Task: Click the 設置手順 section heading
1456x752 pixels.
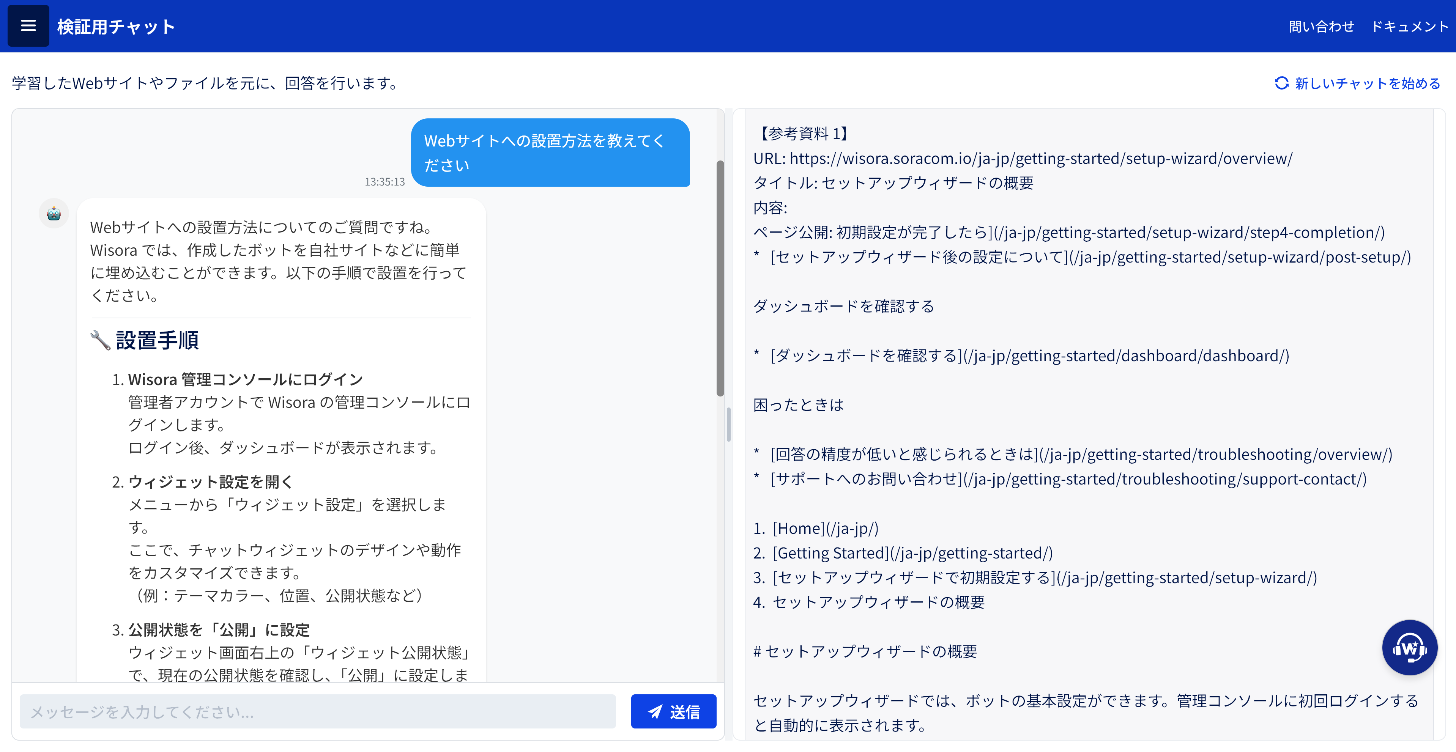Action: (x=157, y=340)
